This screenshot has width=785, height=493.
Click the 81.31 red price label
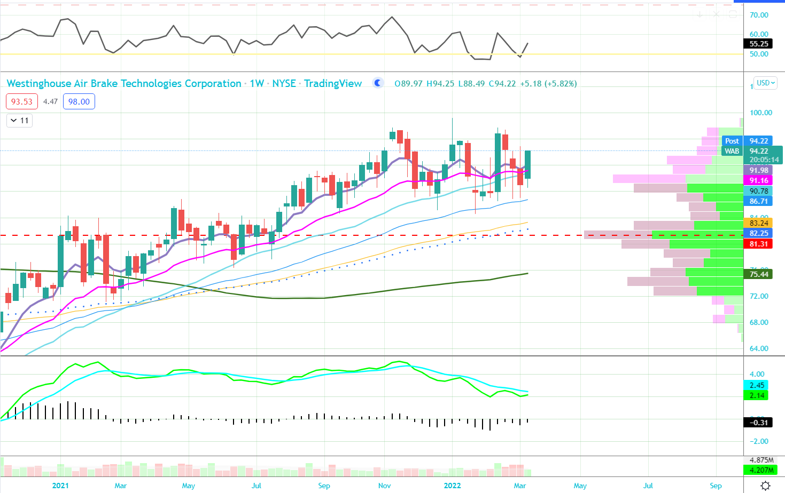tap(758, 244)
